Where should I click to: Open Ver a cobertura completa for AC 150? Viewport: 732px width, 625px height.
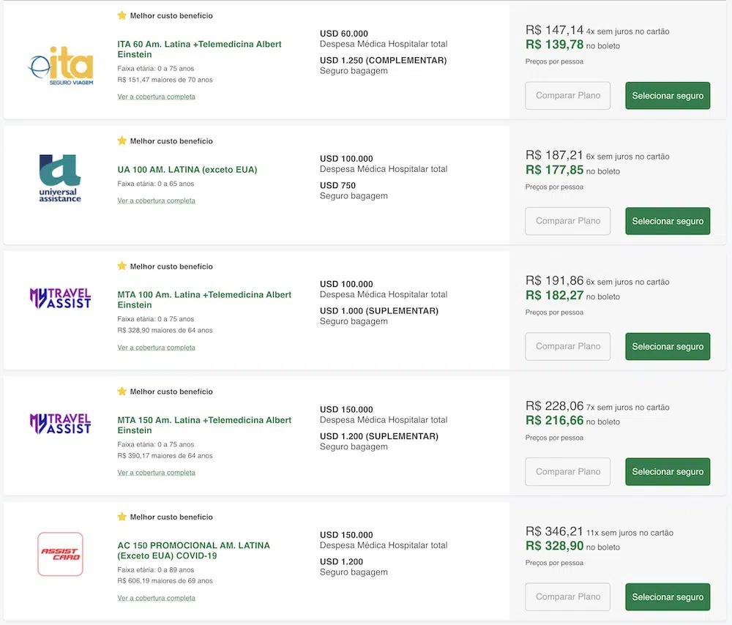tap(156, 598)
